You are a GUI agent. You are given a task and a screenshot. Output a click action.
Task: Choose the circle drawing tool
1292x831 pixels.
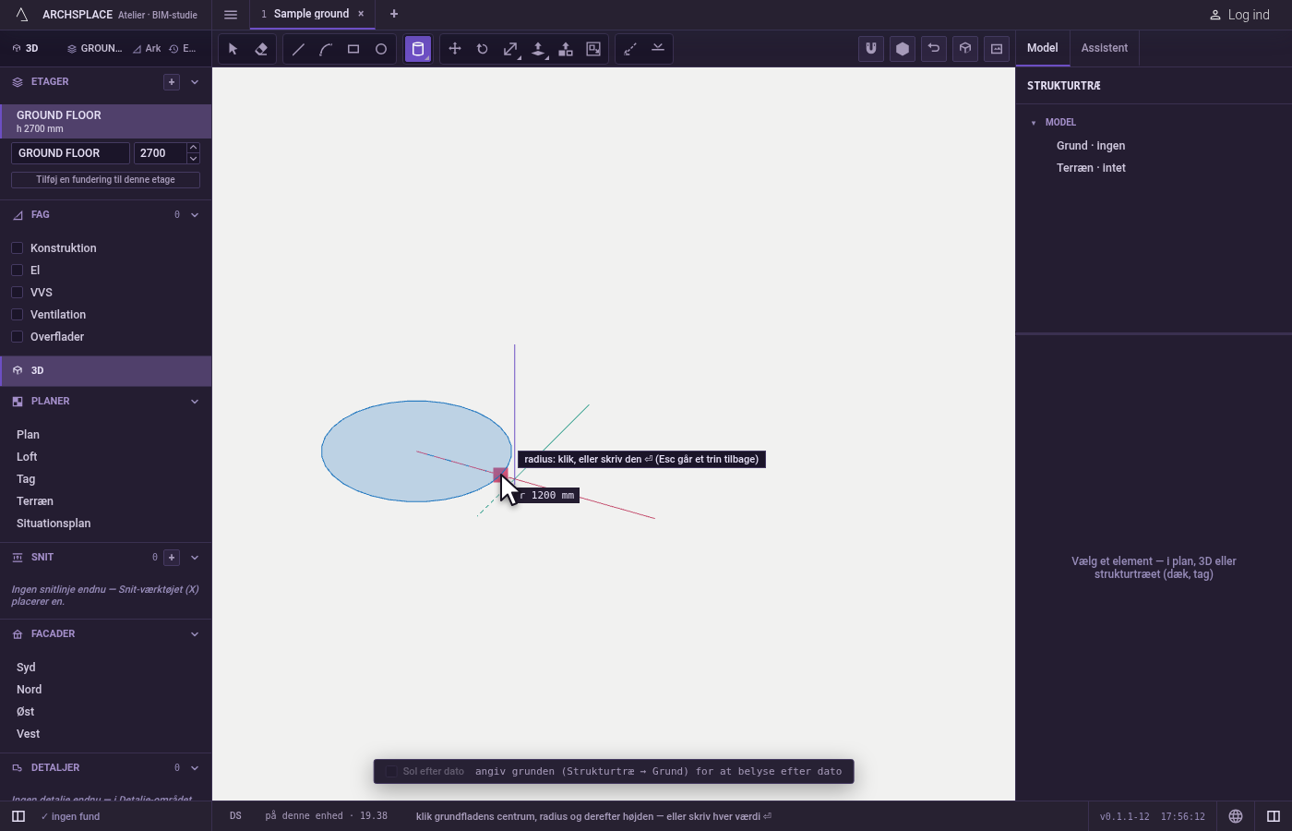(x=381, y=49)
